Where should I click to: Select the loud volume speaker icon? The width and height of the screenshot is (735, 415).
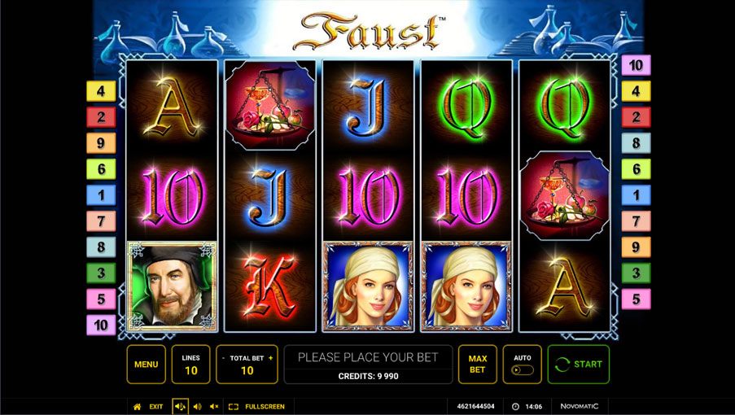click(180, 407)
